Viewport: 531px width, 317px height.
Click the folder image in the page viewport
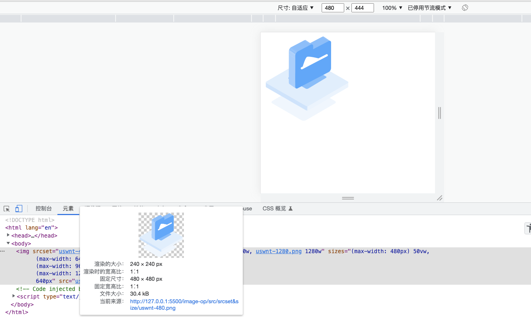307,78
